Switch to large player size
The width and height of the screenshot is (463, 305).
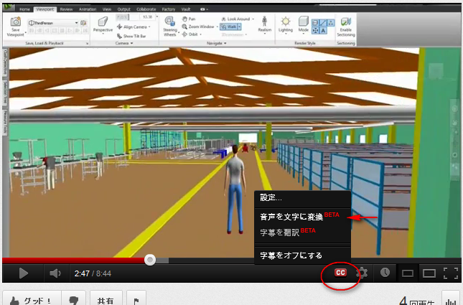tap(429, 273)
